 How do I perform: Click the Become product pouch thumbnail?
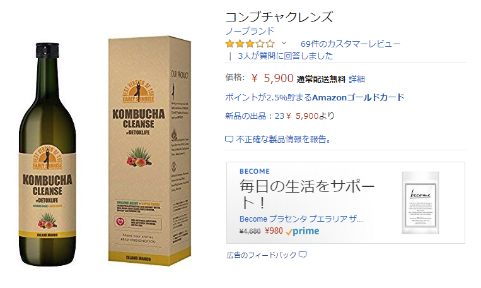[x=420, y=203]
